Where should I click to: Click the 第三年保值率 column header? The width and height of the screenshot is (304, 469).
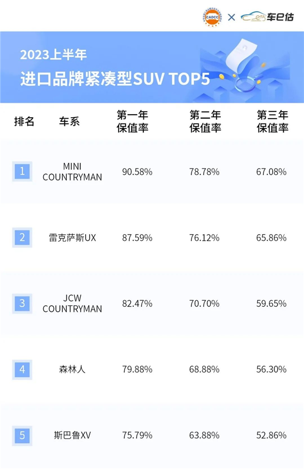point(272,122)
